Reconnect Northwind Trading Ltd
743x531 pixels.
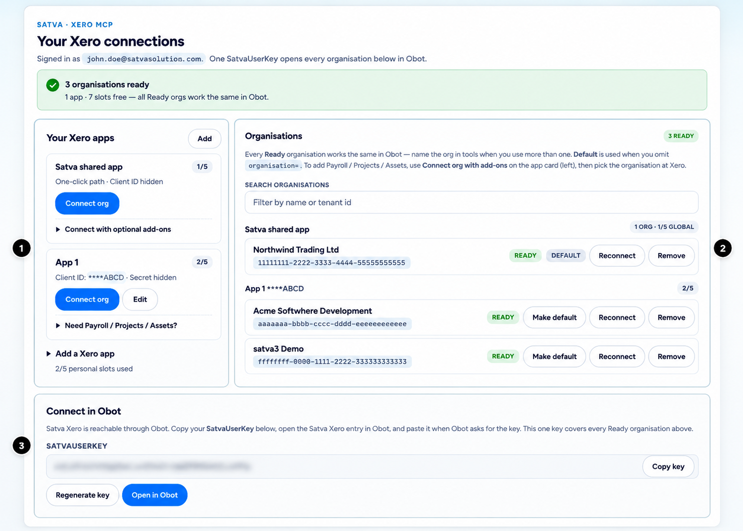[x=617, y=255]
